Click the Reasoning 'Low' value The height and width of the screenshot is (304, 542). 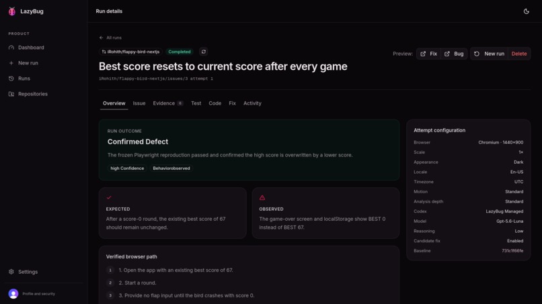[x=519, y=232]
